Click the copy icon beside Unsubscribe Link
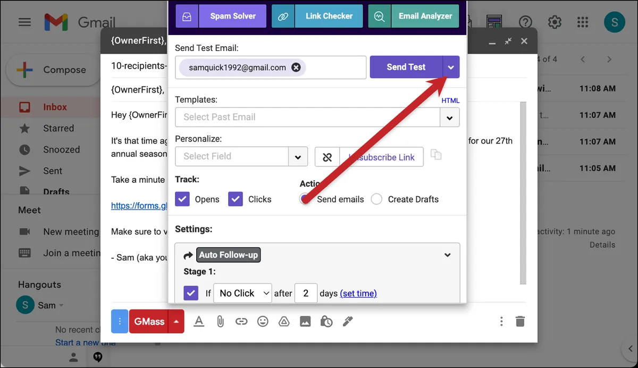The height and width of the screenshot is (368, 638). (436, 155)
